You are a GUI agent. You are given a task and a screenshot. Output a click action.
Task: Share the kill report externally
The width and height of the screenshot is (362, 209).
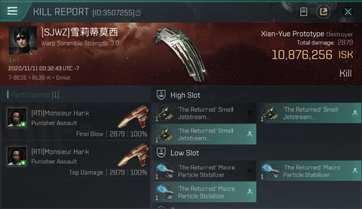[x=323, y=12]
